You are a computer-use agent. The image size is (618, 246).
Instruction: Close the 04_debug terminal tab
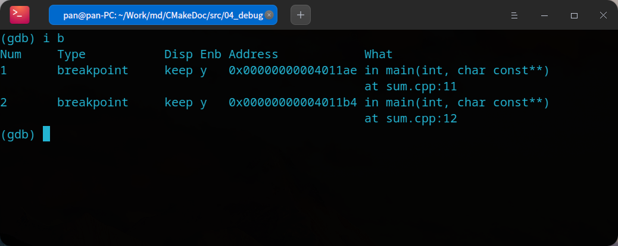click(269, 15)
